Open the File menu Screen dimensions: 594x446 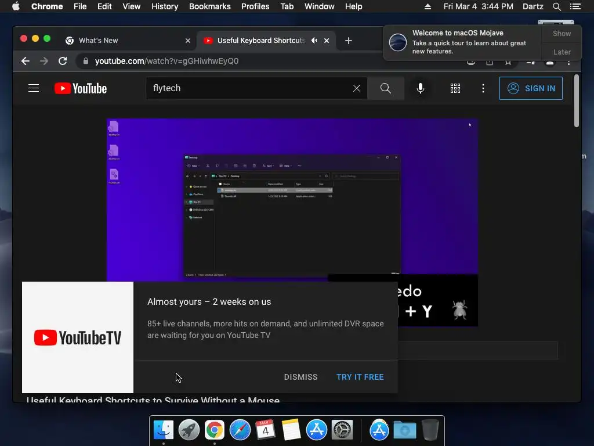click(x=80, y=6)
